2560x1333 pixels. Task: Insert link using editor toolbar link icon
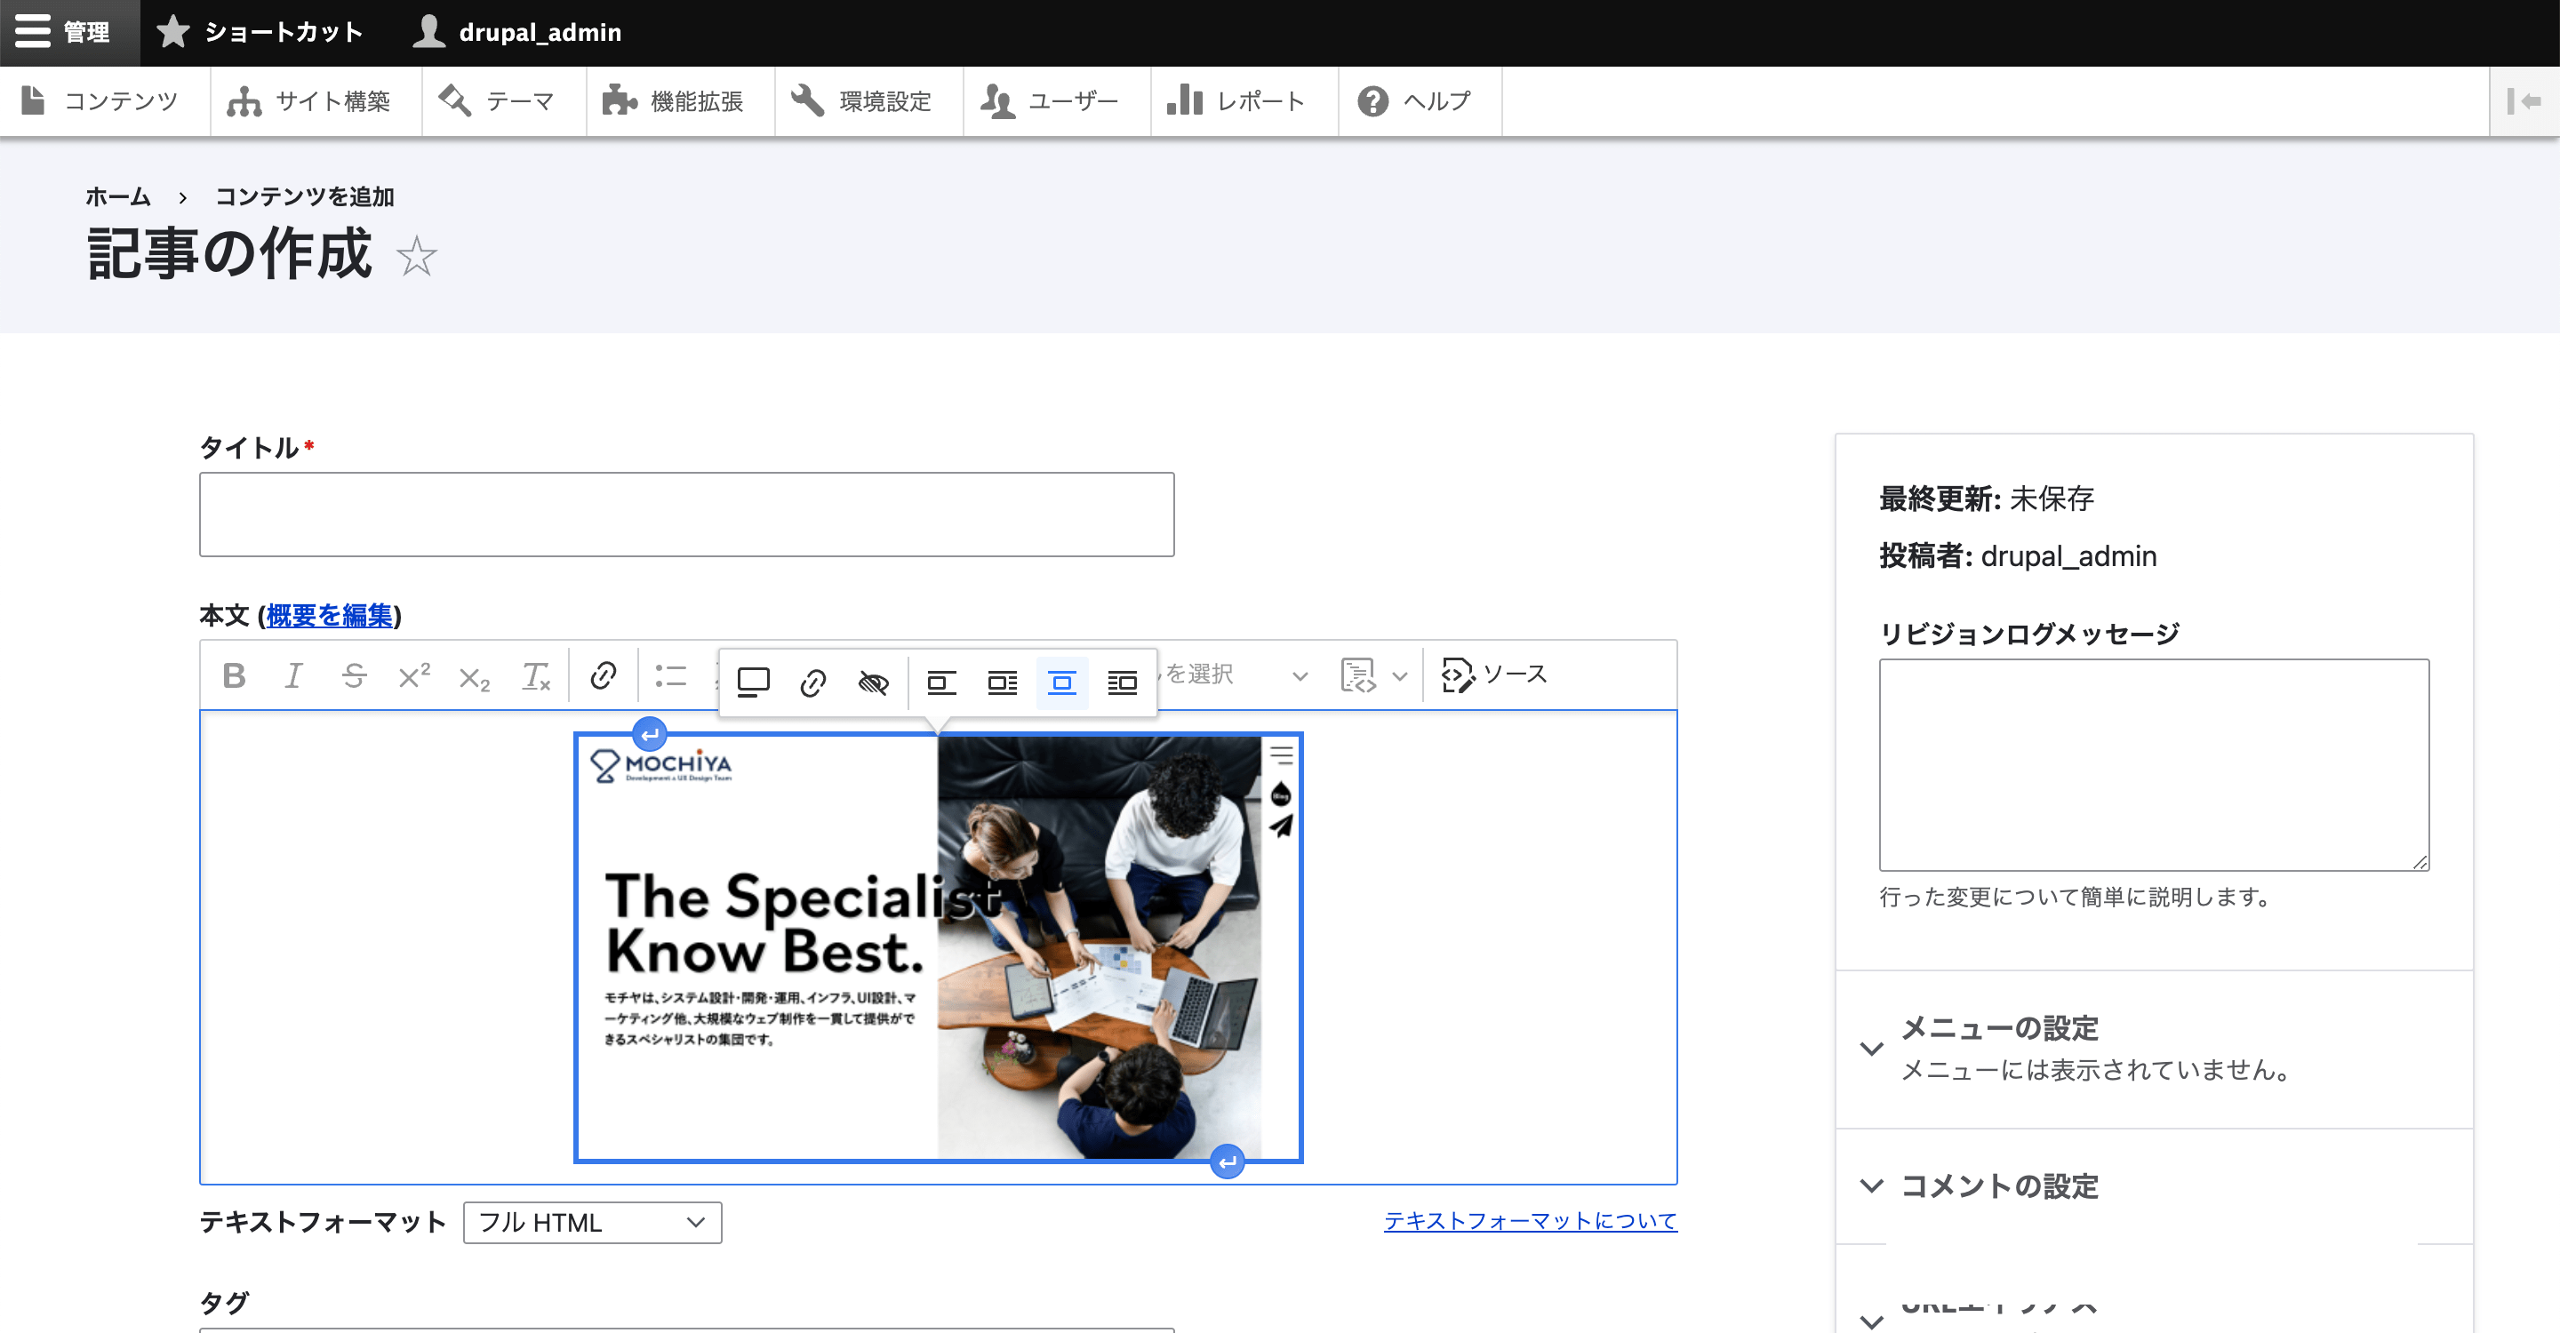[604, 675]
